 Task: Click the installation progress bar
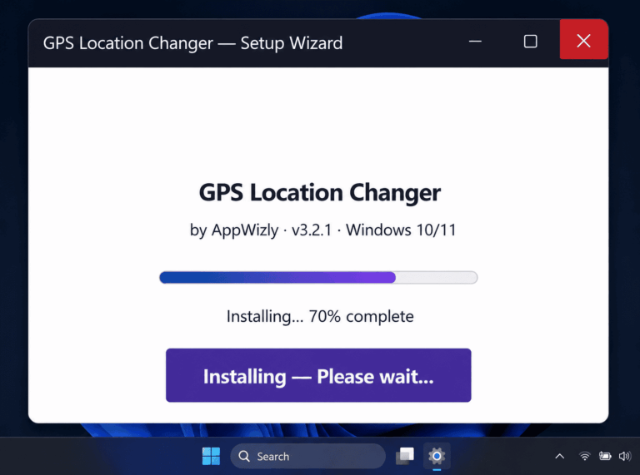[x=318, y=277]
